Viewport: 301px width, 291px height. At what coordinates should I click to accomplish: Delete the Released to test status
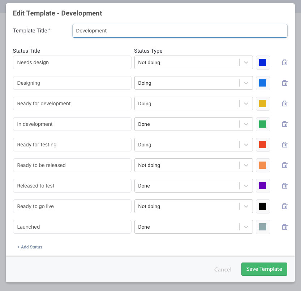(x=285, y=186)
